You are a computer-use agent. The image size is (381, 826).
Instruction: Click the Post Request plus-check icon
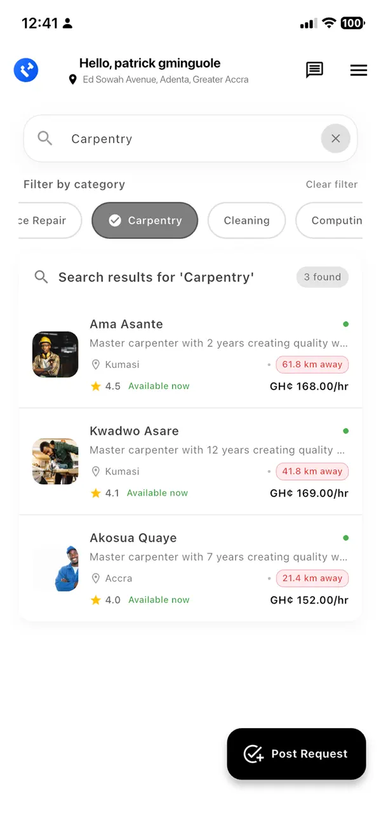tap(253, 754)
